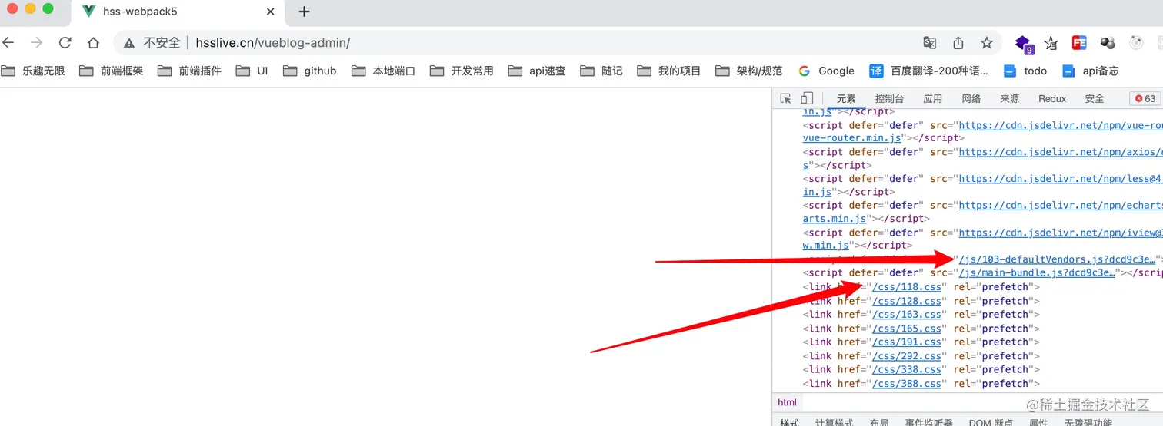The image size is (1163, 426).
Task: Reload the page with the refresh icon
Action: pos(65,43)
